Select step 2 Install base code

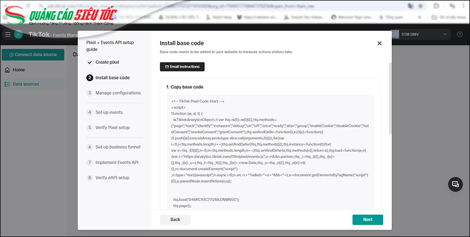[x=112, y=78]
